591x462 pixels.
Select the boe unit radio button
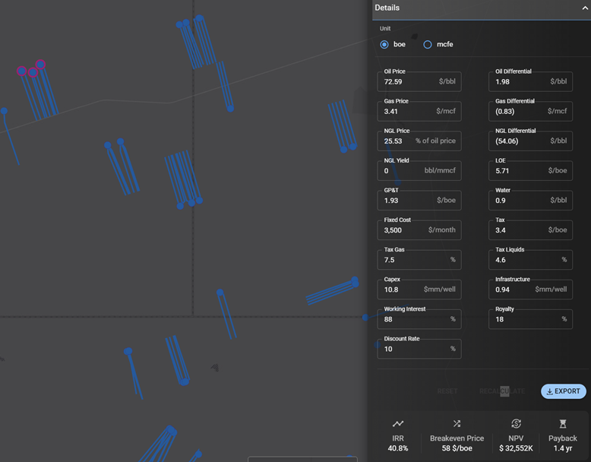384,45
